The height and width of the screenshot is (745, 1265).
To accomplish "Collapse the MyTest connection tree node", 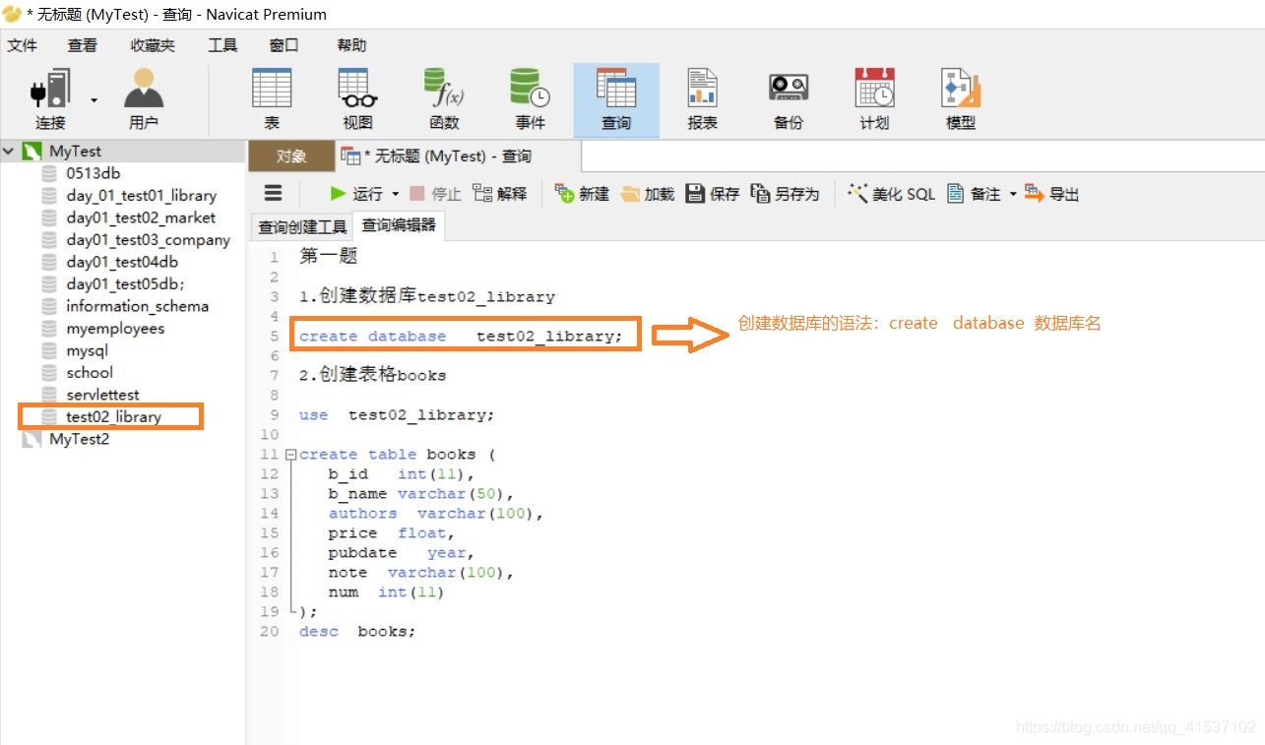I will [x=9, y=152].
